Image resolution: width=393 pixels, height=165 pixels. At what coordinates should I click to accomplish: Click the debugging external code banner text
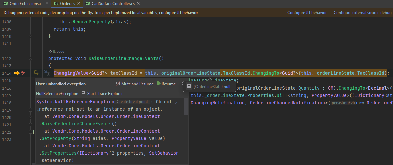[101, 13]
